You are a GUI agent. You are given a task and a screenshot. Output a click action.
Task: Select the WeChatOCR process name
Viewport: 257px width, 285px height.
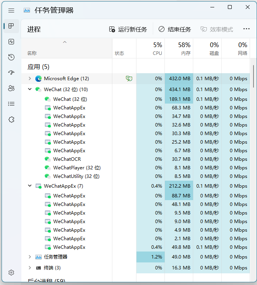(x=67, y=159)
